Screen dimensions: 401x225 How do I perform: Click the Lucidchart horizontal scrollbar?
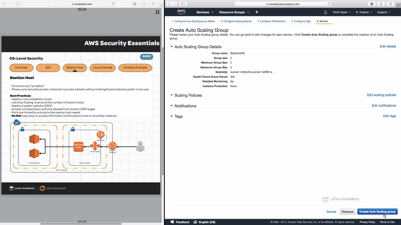(x=81, y=224)
